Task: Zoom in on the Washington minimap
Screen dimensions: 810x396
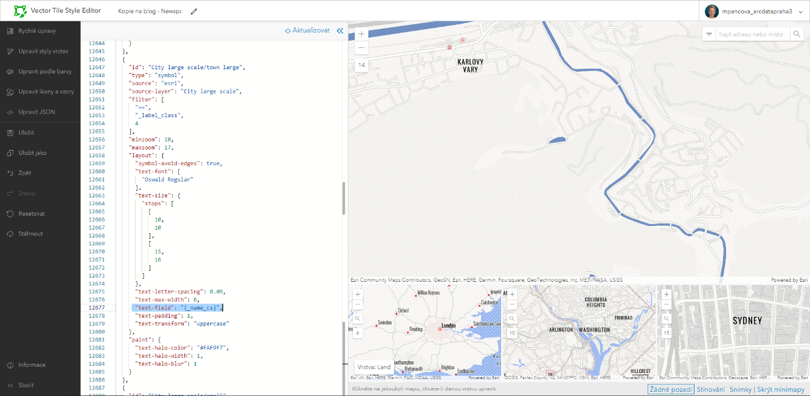Action: (x=512, y=294)
